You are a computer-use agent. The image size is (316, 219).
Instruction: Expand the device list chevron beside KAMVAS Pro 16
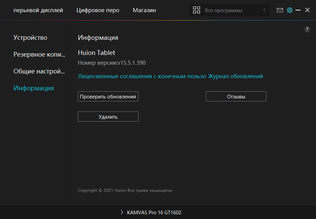pos(122,213)
